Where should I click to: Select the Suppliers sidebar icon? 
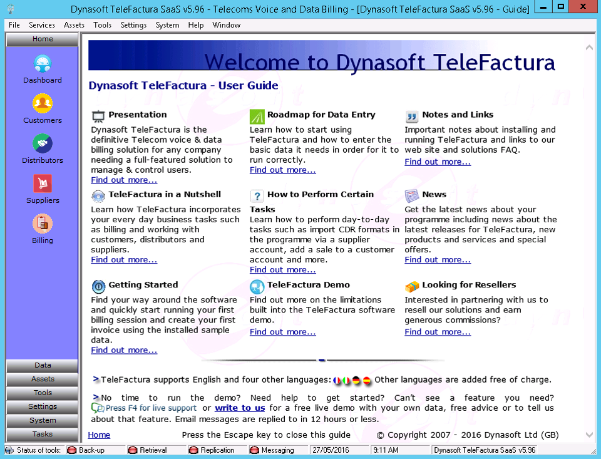coord(43,184)
